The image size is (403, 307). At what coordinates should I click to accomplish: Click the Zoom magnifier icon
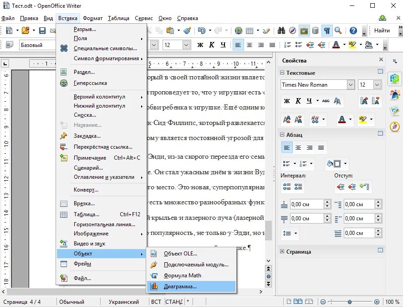tap(338, 31)
